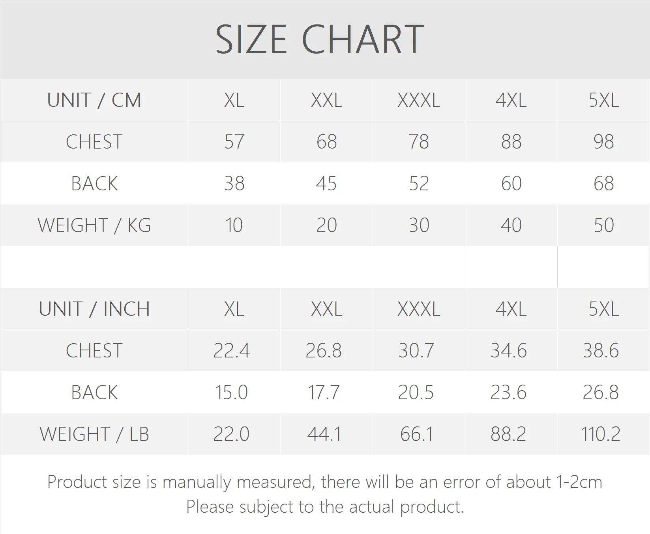The image size is (650, 534).
Task: Select the back value 17.7 inches
Action: click(324, 393)
